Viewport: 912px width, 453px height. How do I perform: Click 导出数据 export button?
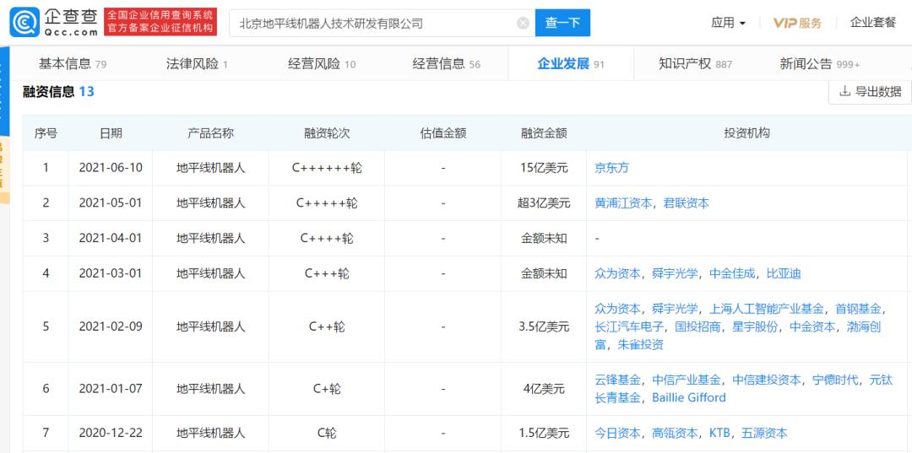click(x=870, y=92)
